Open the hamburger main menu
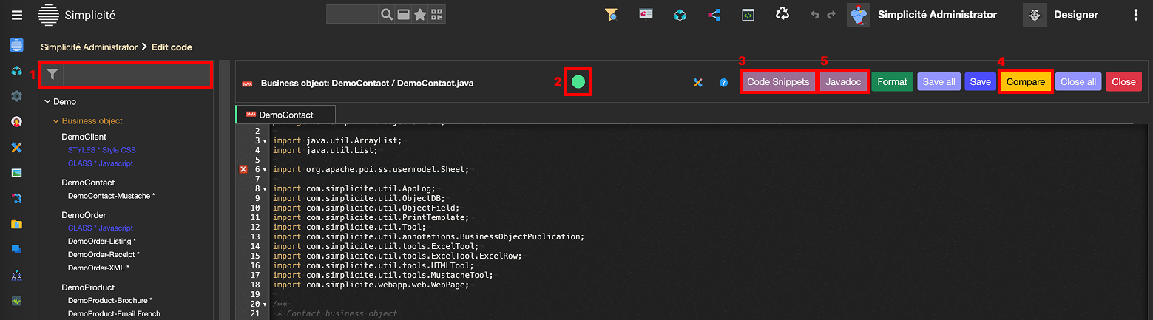Image resolution: width=1153 pixels, height=320 pixels. coord(17,15)
